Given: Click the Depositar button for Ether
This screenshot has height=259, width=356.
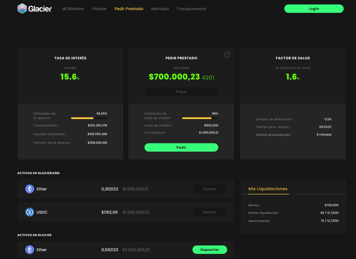Looking at the screenshot, I should (x=210, y=250).
